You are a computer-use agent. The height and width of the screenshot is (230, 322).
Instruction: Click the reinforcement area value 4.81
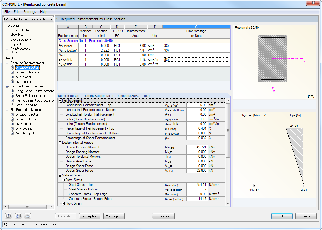tap(136, 50)
